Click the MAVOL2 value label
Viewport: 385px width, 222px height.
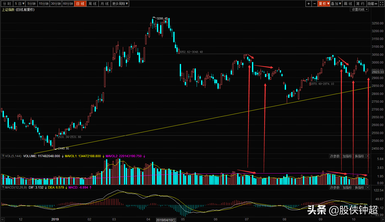click(x=124, y=156)
